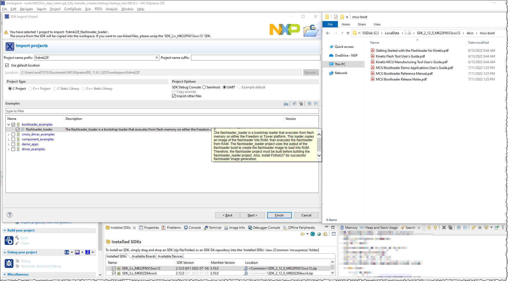Image resolution: width=508 pixels, height=281 pixels.
Task: Click the blue Debug bug icon
Action: point(9,263)
